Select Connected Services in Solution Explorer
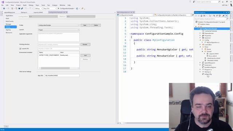The height and width of the screenshot is (131, 233). click(210, 31)
